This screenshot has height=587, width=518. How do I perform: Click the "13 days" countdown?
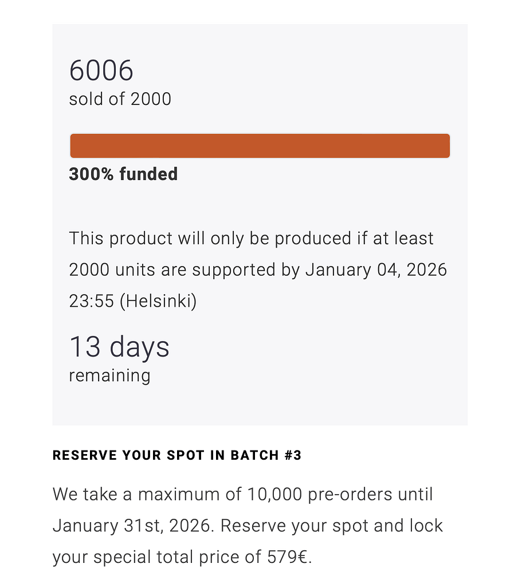coord(119,347)
